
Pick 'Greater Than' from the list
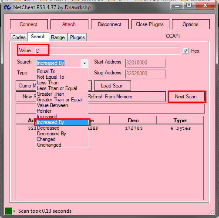[x=62, y=94]
